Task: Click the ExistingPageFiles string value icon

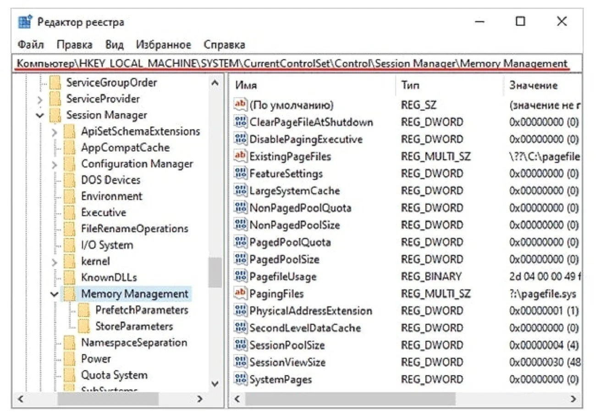Action: coord(240,156)
